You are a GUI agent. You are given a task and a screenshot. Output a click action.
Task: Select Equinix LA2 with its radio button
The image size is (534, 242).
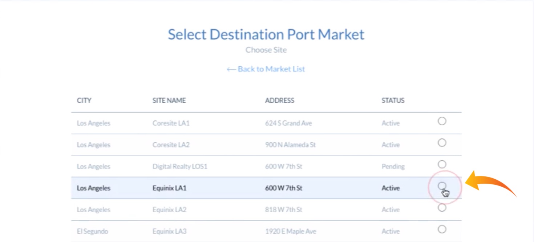pos(441,206)
